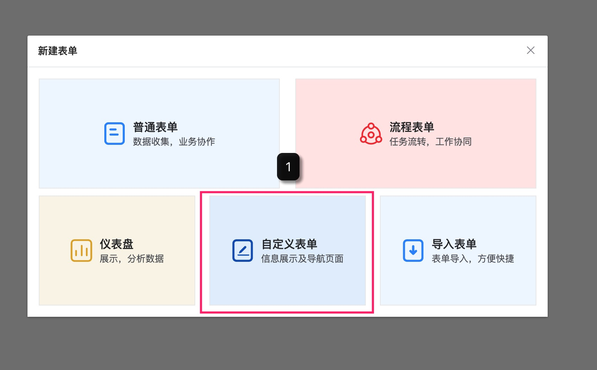The image size is (597, 370).
Task: Click the 任务流转，工作协同 description
Action: point(430,142)
